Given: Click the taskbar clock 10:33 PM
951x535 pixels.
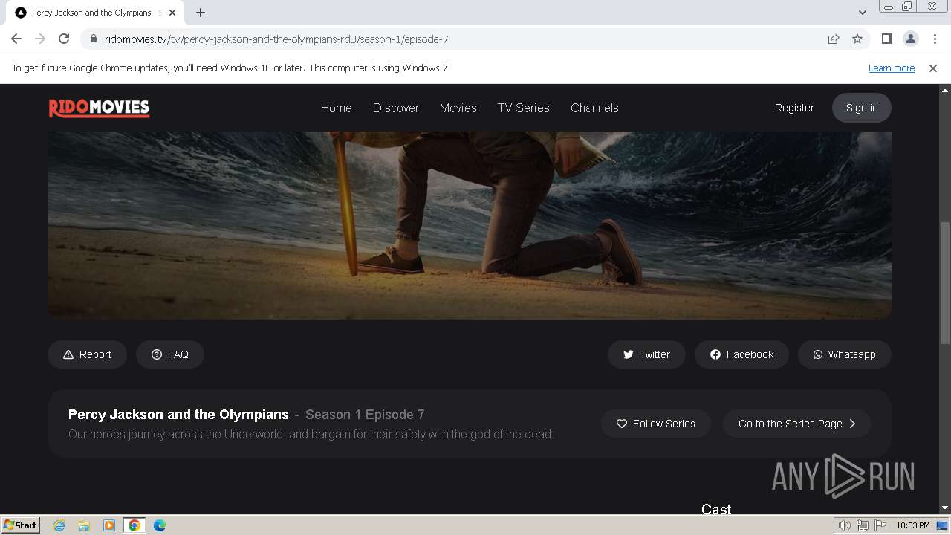Looking at the screenshot, I should pyautogui.click(x=913, y=525).
